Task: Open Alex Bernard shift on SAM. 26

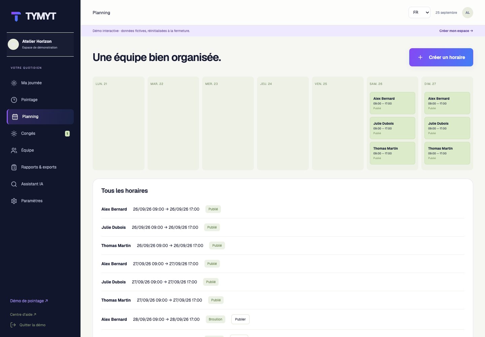Action: (x=392, y=103)
